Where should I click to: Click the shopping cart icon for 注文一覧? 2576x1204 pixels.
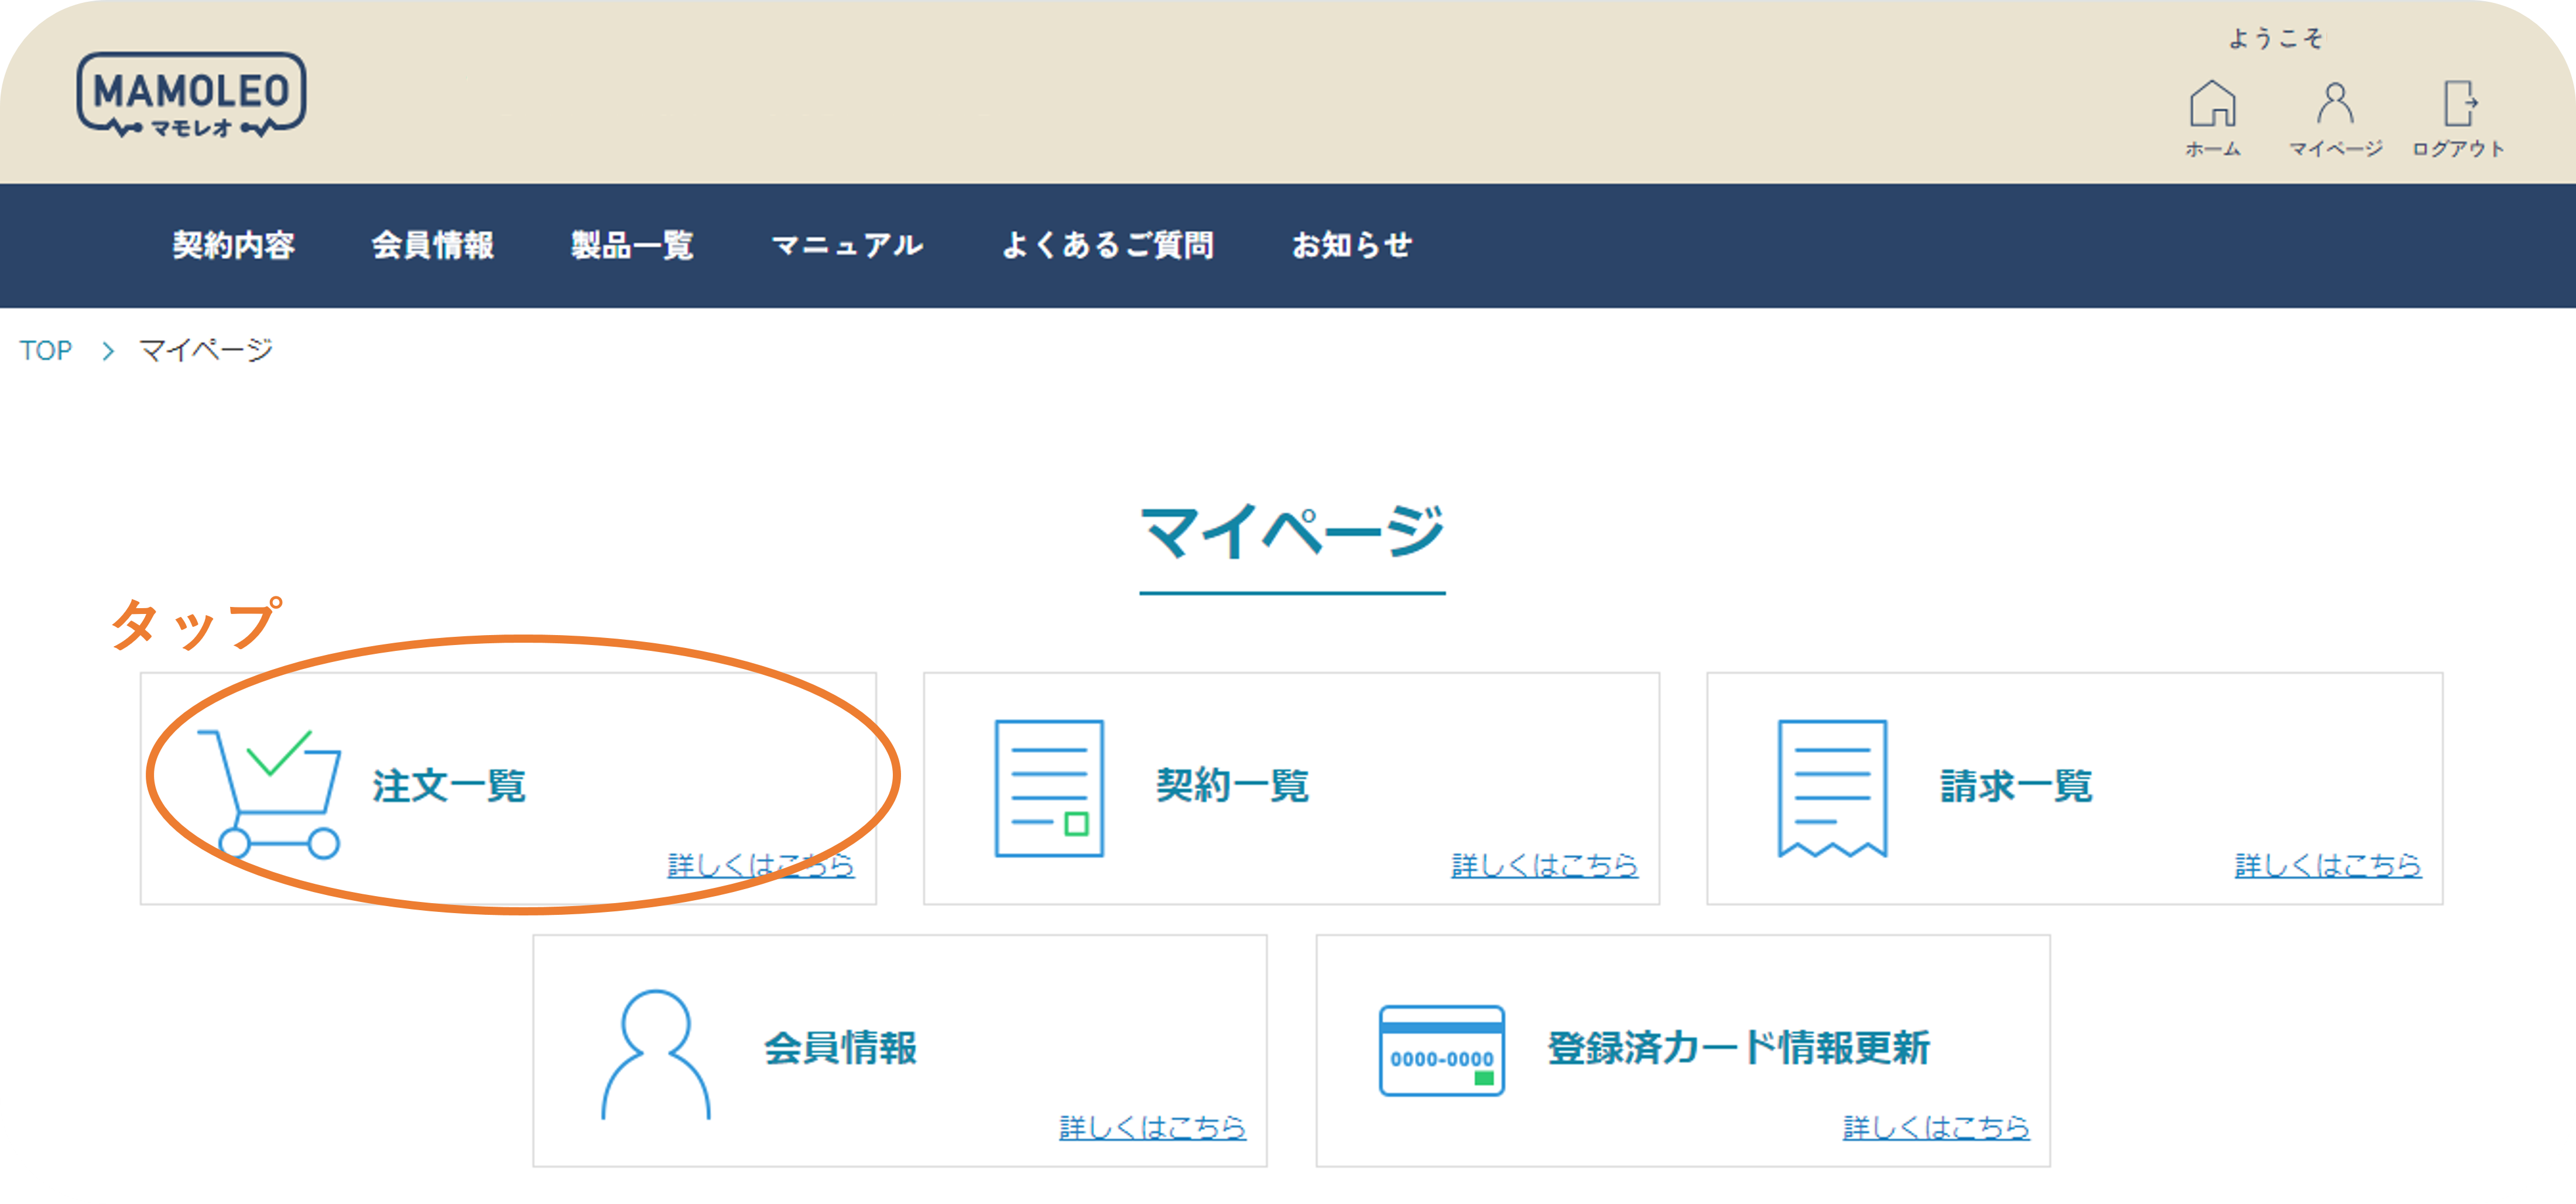[270, 794]
